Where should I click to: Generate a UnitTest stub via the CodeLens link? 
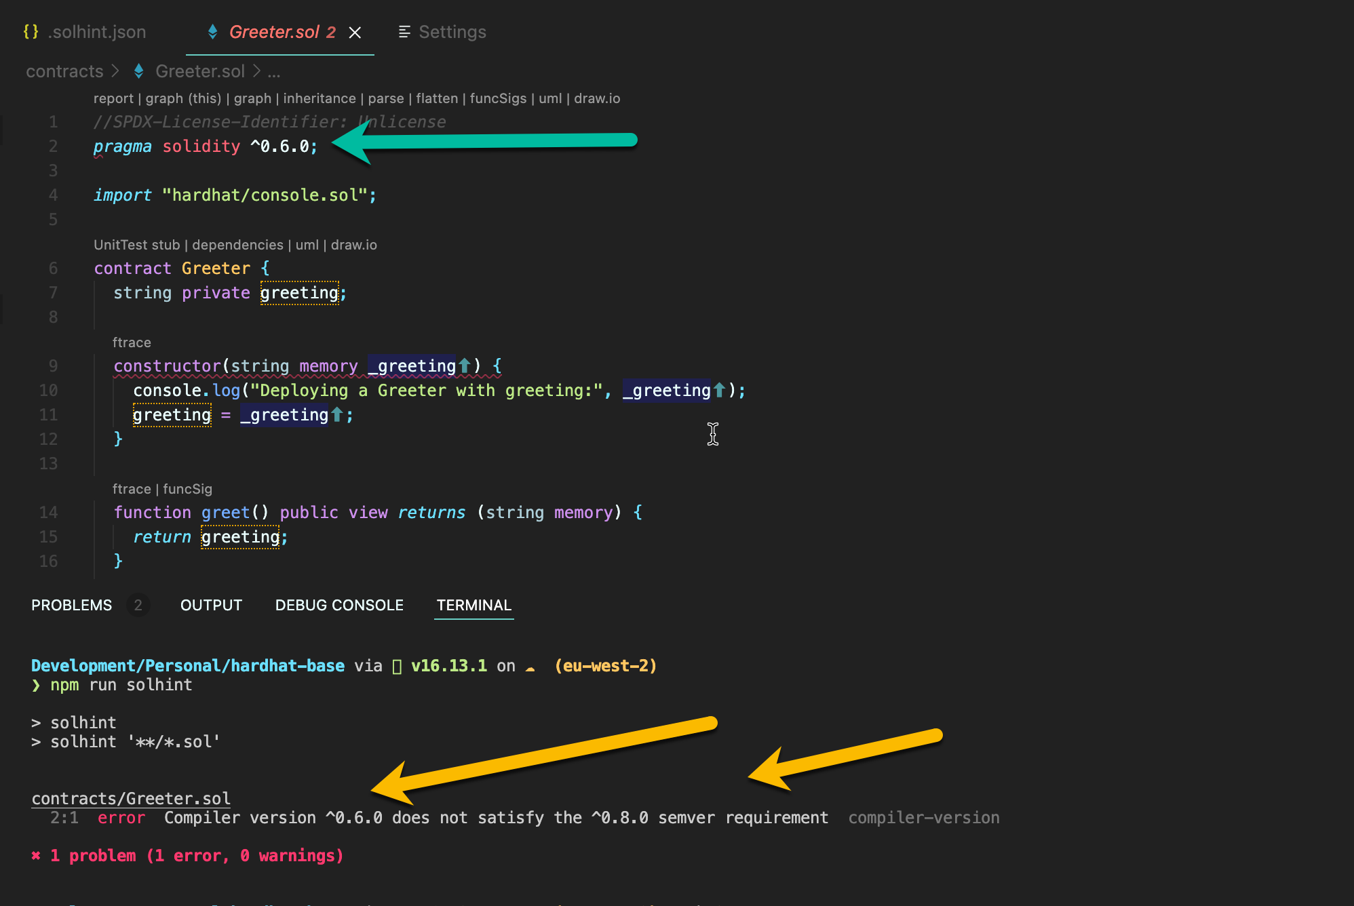click(x=138, y=245)
